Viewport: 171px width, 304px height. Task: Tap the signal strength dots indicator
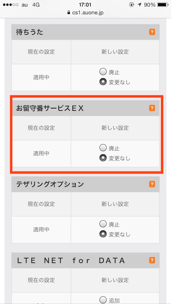click(10, 5)
